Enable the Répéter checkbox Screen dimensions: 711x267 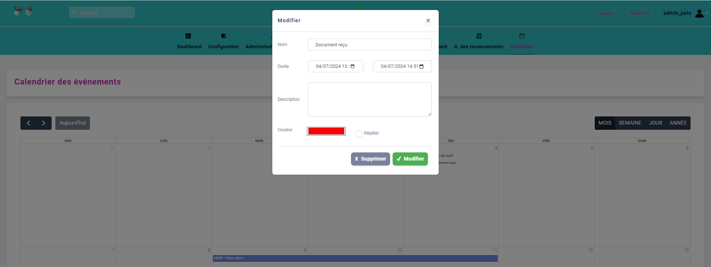(x=359, y=133)
